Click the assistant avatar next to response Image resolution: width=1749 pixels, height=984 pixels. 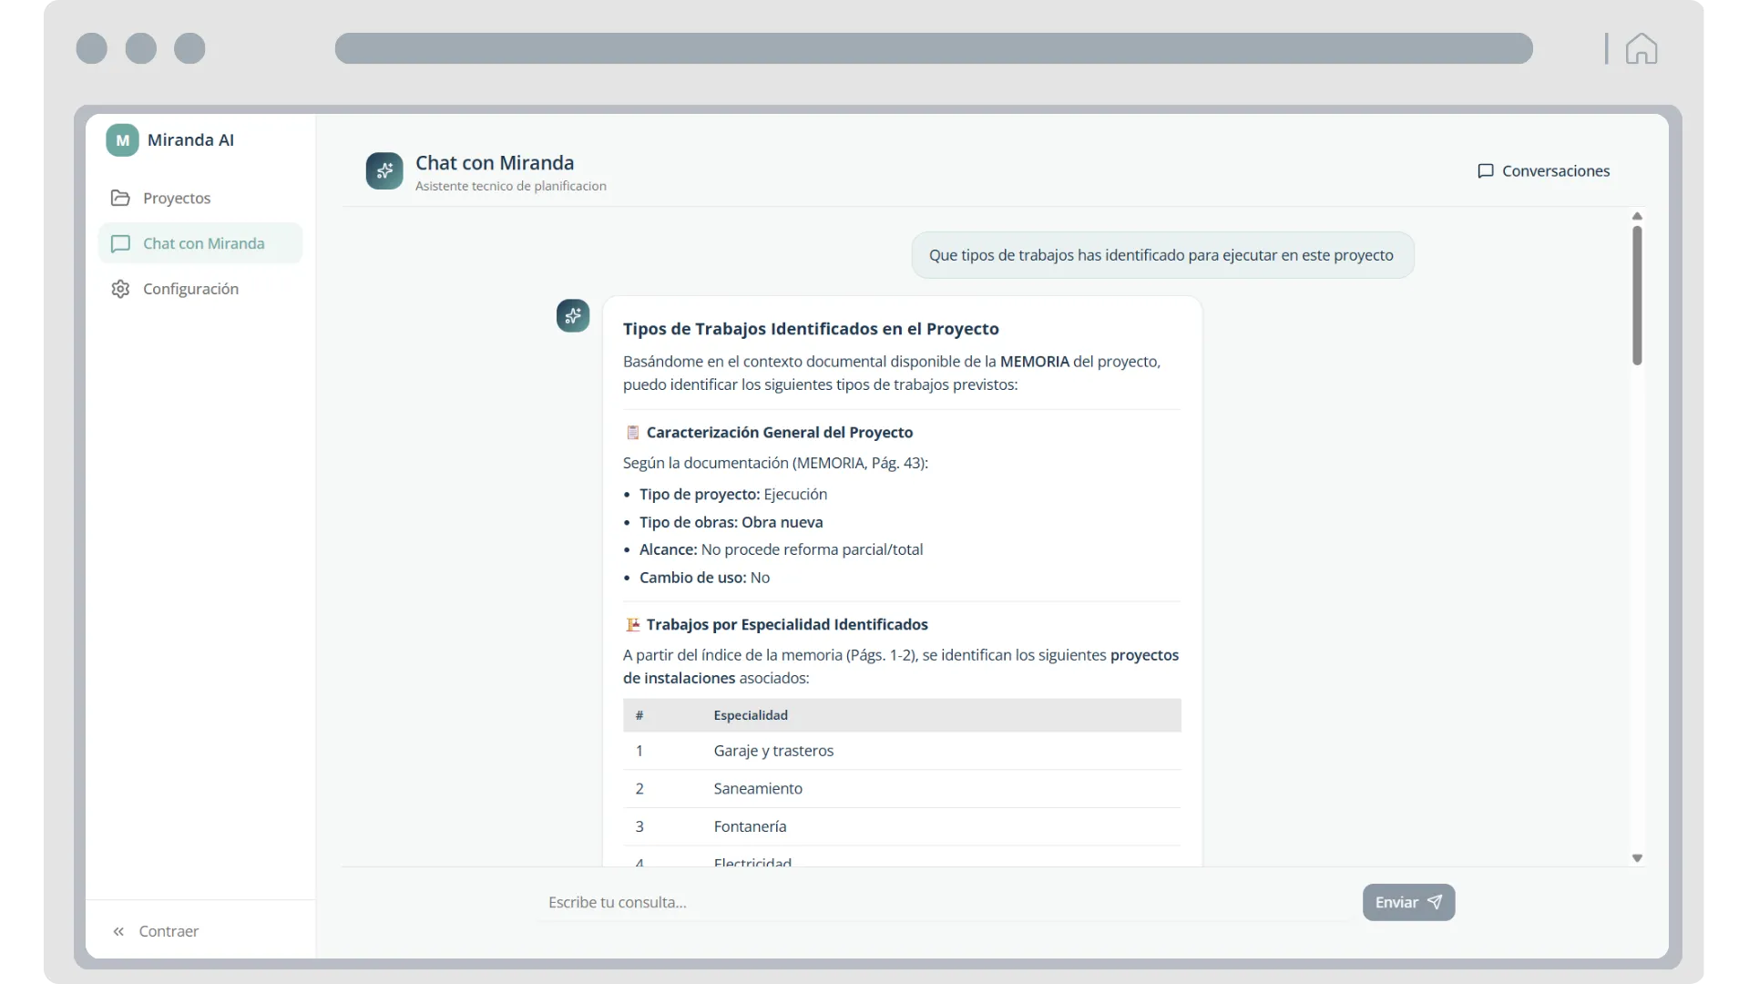(x=573, y=316)
